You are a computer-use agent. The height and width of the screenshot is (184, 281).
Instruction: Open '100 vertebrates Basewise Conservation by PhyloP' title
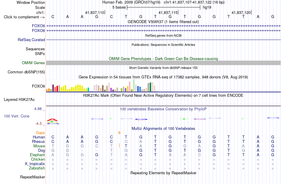tap(163, 109)
